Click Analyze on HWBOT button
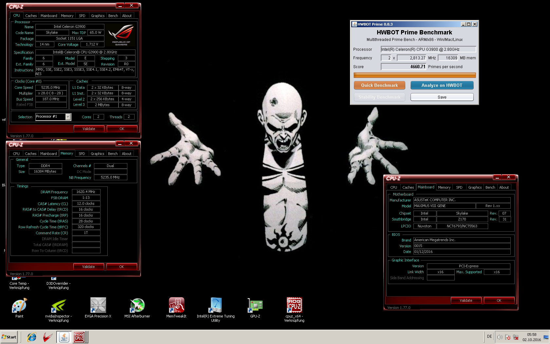The width and height of the screenshot is (550, 344). pos(442,85)
